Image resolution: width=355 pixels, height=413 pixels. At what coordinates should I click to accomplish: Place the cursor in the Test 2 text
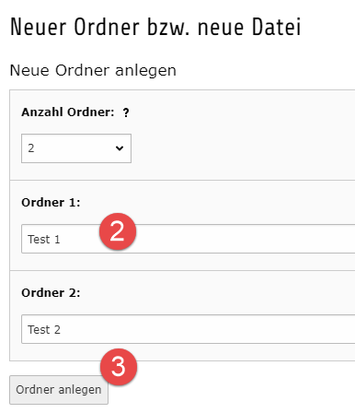44,329
